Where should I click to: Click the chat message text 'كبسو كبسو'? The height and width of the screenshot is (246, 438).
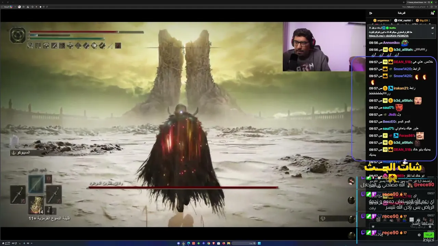404,122
